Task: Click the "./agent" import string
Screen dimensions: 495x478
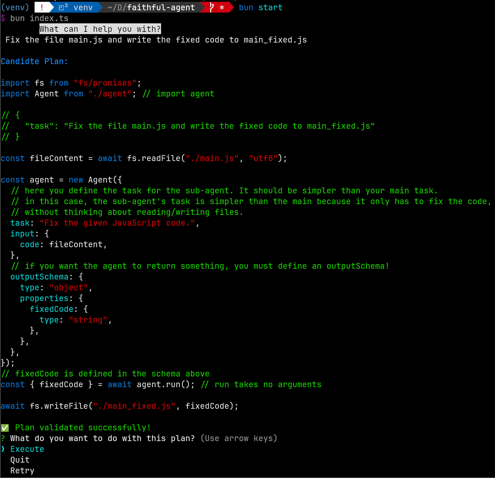Action: click(110, 94)
